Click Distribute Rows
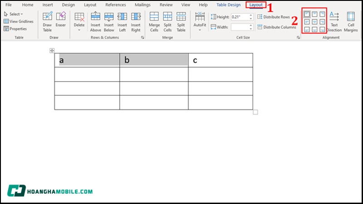The width and height of the screenshot is (363, 204). click(274, 17)
